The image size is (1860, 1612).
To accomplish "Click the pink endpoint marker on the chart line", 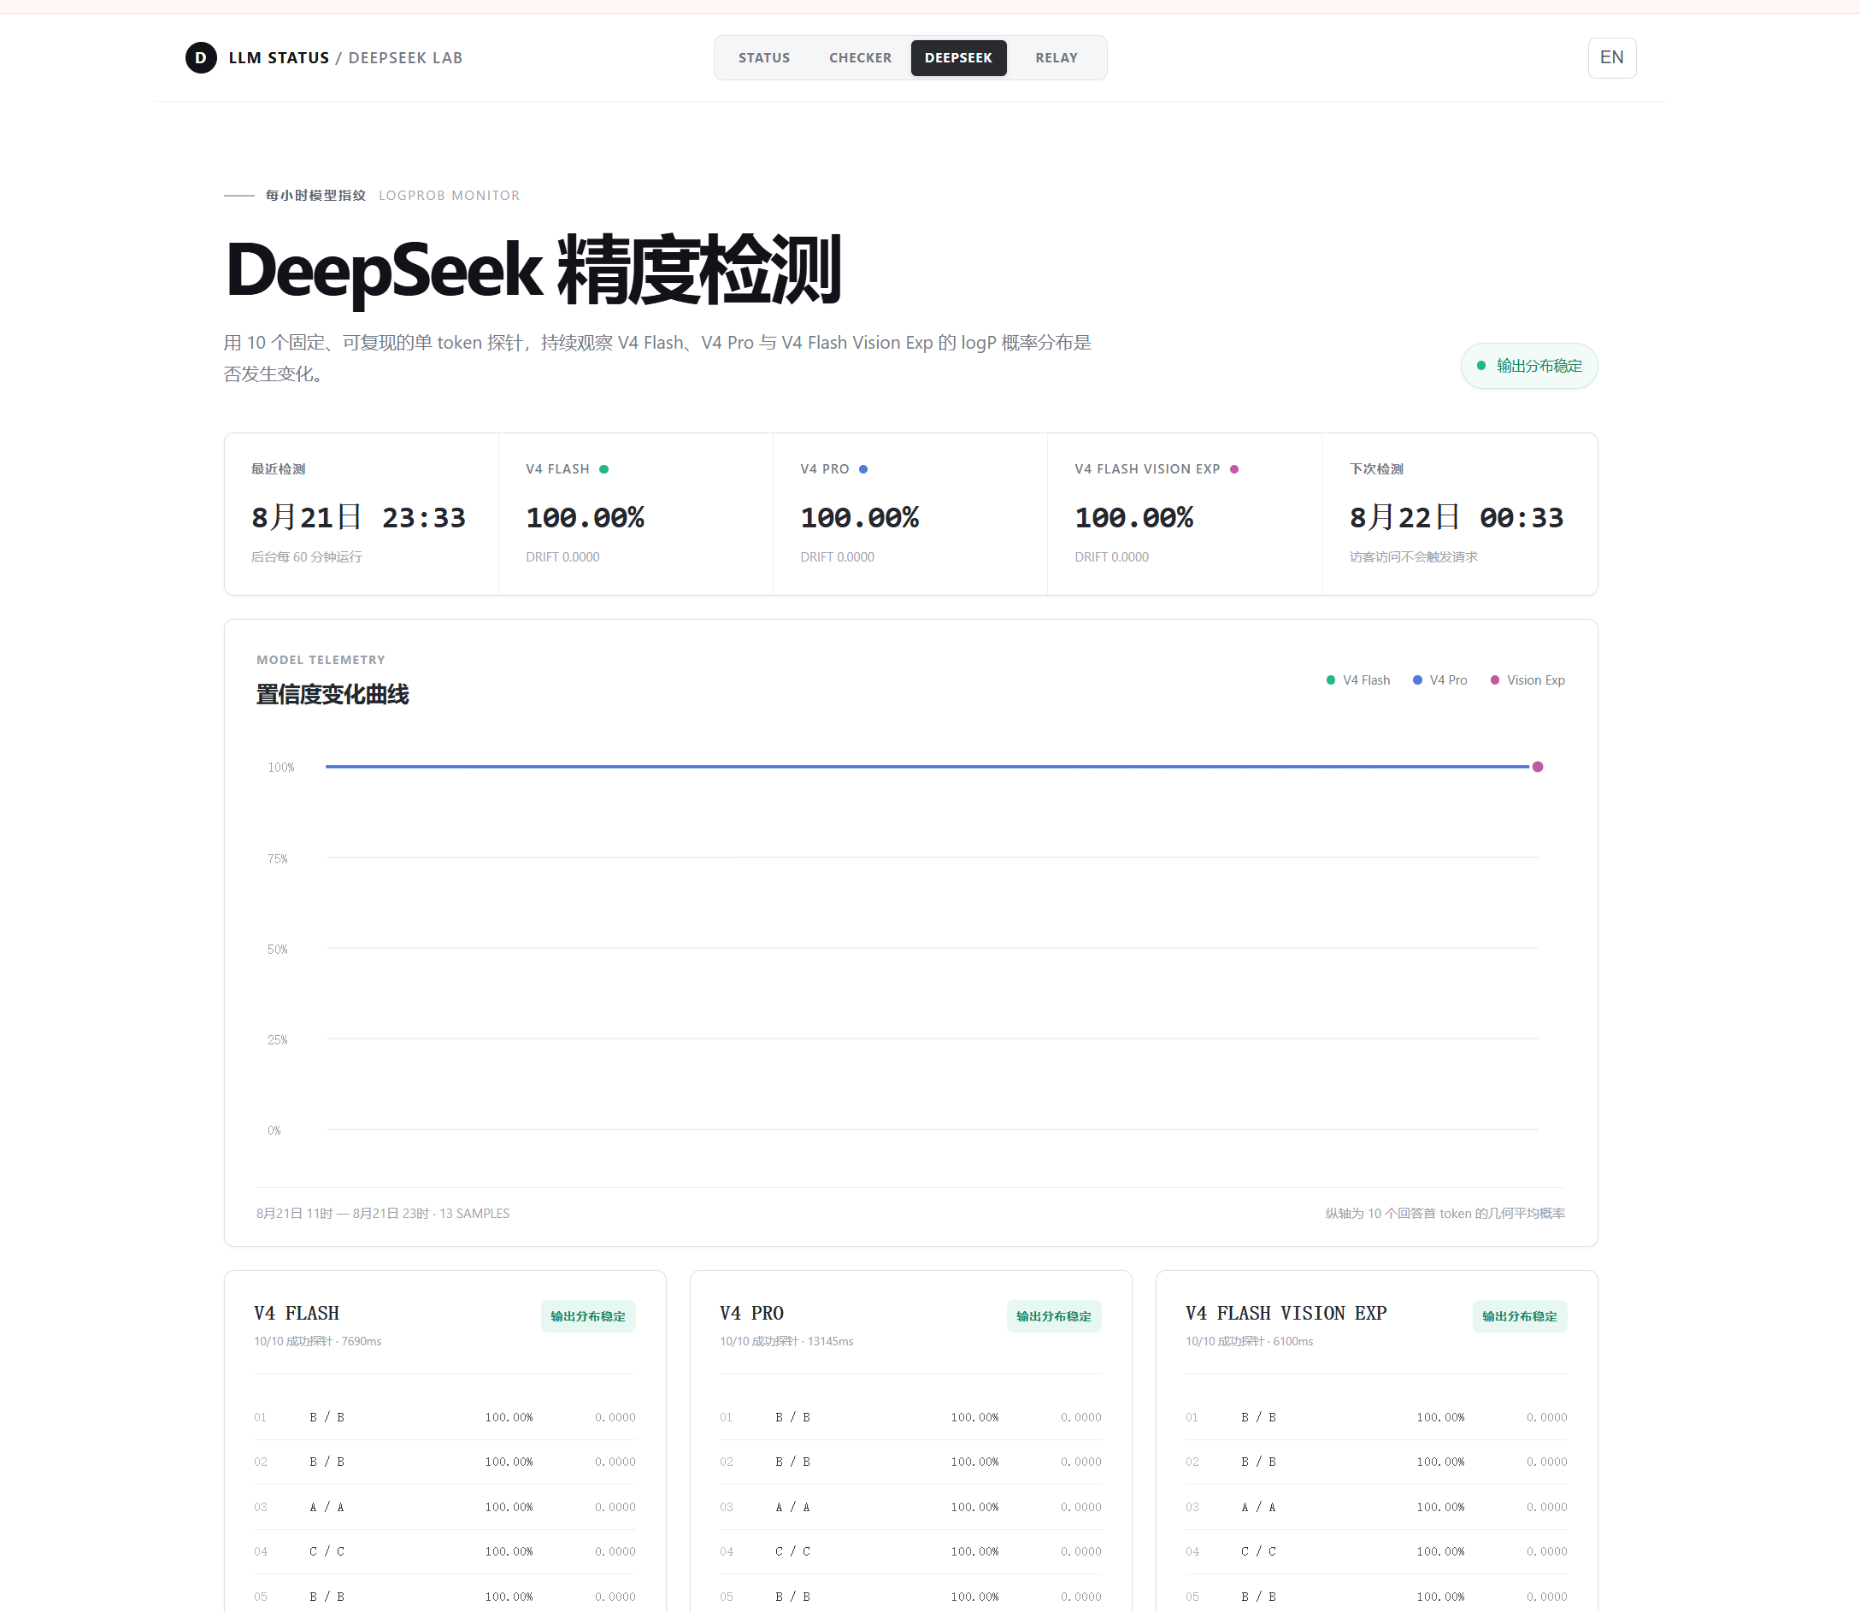I will click(x=1538, y=767).
